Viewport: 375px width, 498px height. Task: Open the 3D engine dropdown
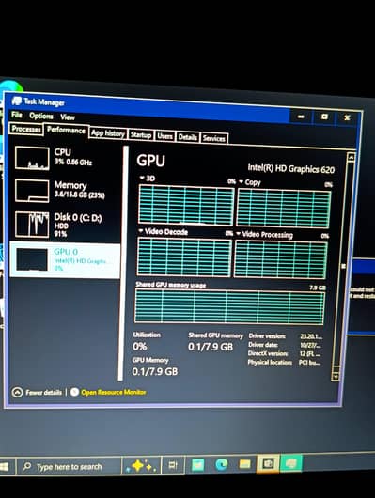(148, 179)
